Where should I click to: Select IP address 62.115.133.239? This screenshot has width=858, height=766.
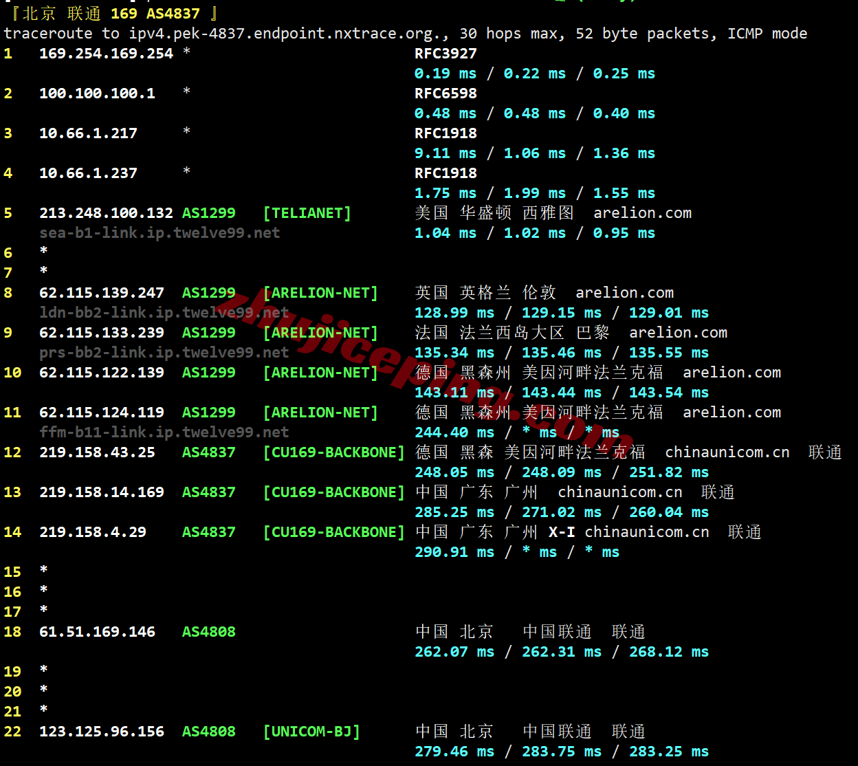pyautogui.click(x=102, y=333)
